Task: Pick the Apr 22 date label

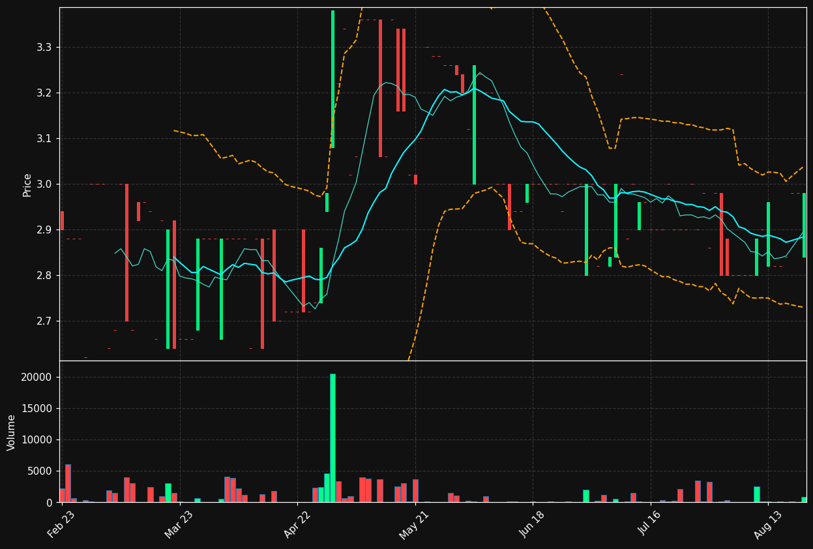Action: pyautogui.click(x=297, y=524)
